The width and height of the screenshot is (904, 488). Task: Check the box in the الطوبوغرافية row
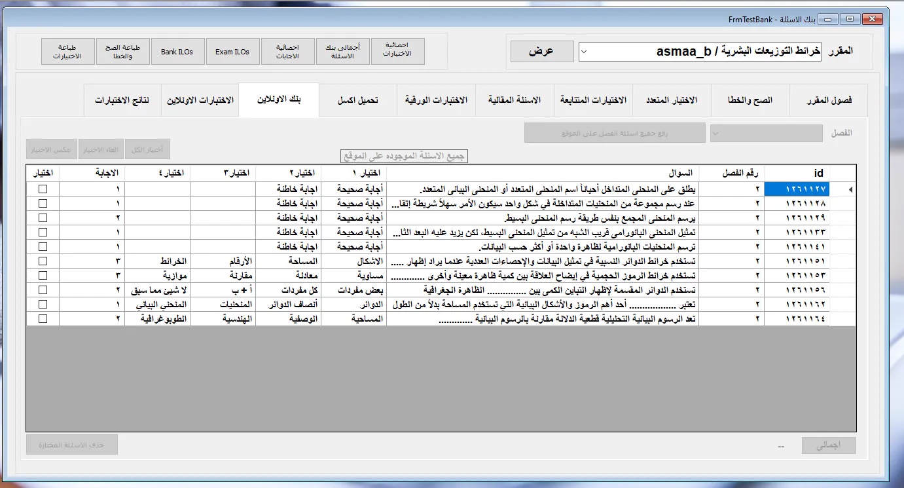pyautogui.click(x=43, y=318)
